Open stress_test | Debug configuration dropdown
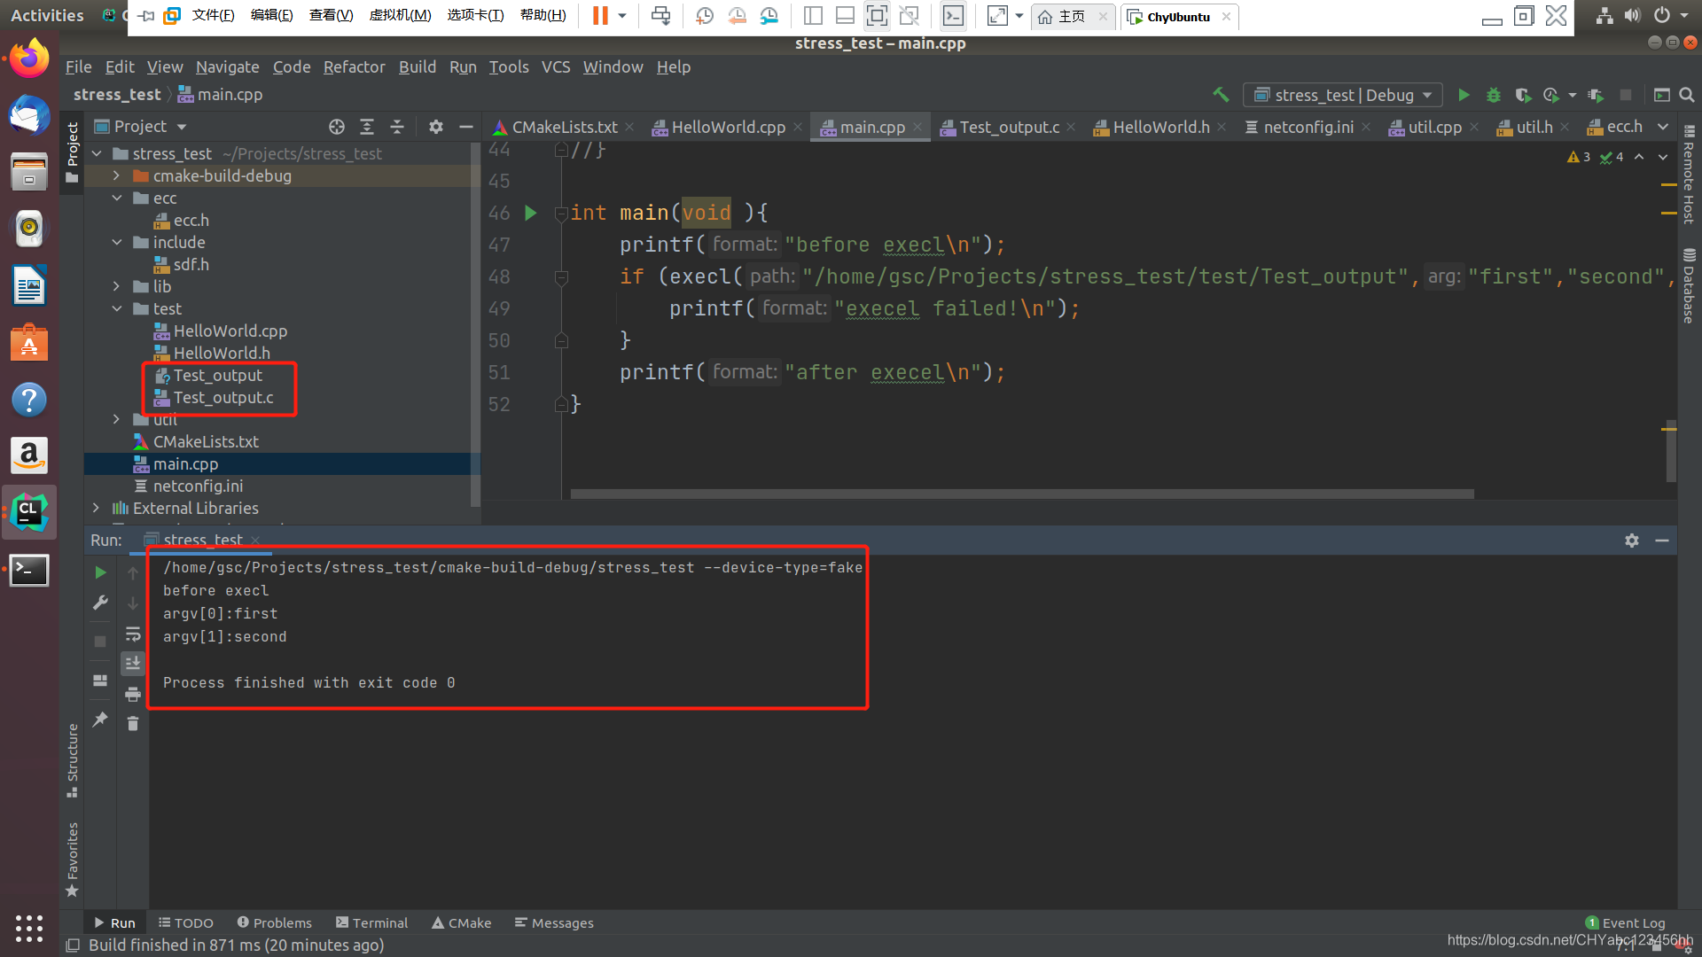1702x957 pixels. point(1342,95)
